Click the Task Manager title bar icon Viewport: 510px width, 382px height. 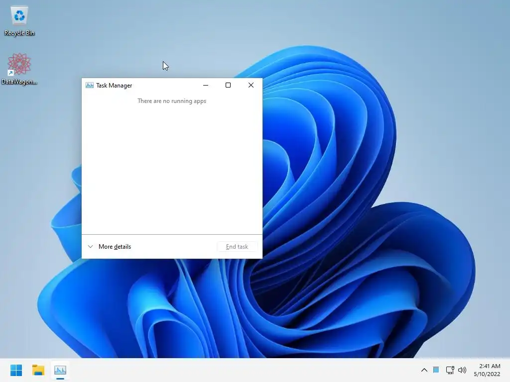coord(90,86)
